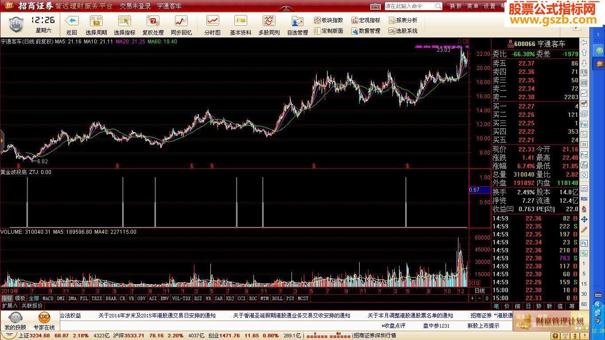Viewport: 605px width, 340px height.
Task: Open 数据管理 data management
Action: (366, 31)
